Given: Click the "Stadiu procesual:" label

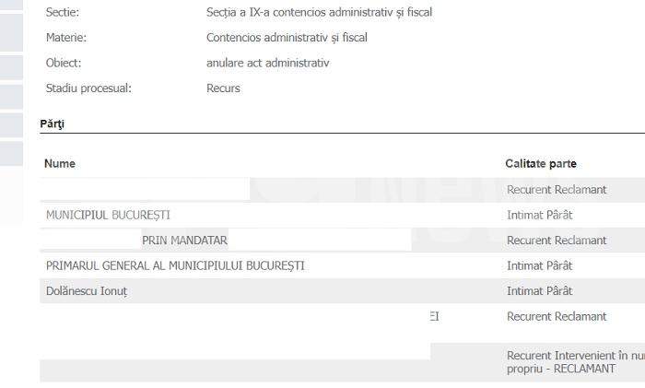Looking at the screenshot, I should [x=88, y=88].
